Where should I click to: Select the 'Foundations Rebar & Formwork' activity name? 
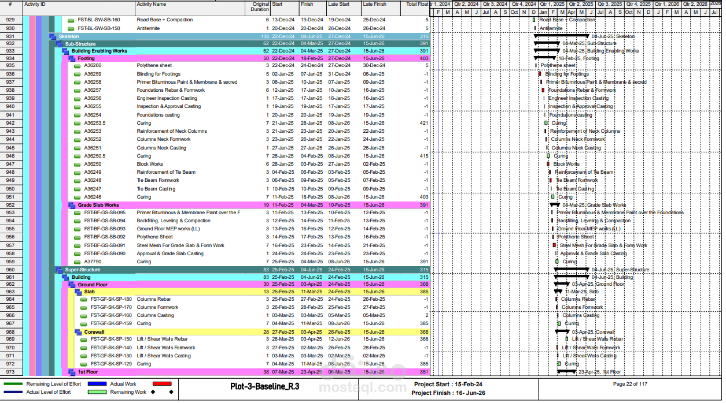(171, 90)
